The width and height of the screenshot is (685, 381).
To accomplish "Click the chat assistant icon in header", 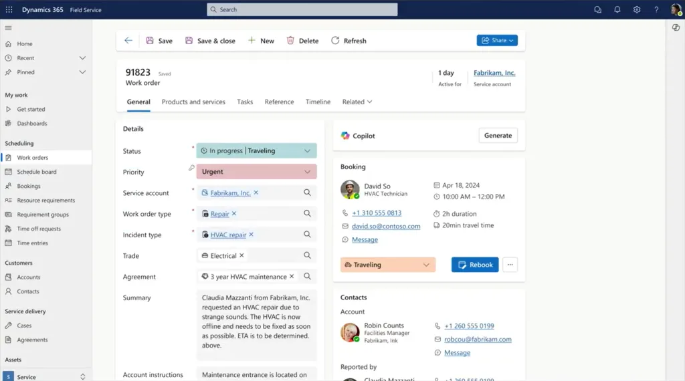I will coord(597,9).
